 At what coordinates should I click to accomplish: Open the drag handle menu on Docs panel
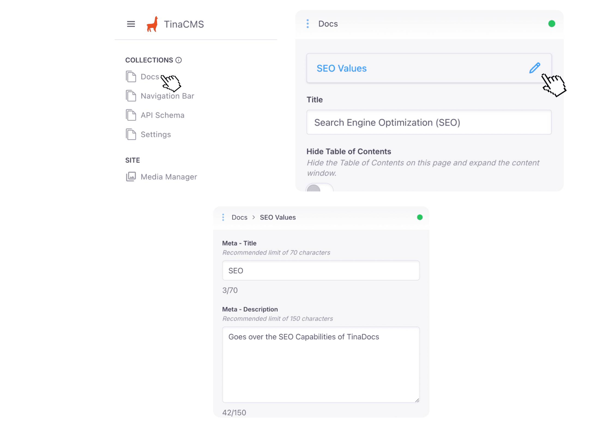[x=307, y=24]
